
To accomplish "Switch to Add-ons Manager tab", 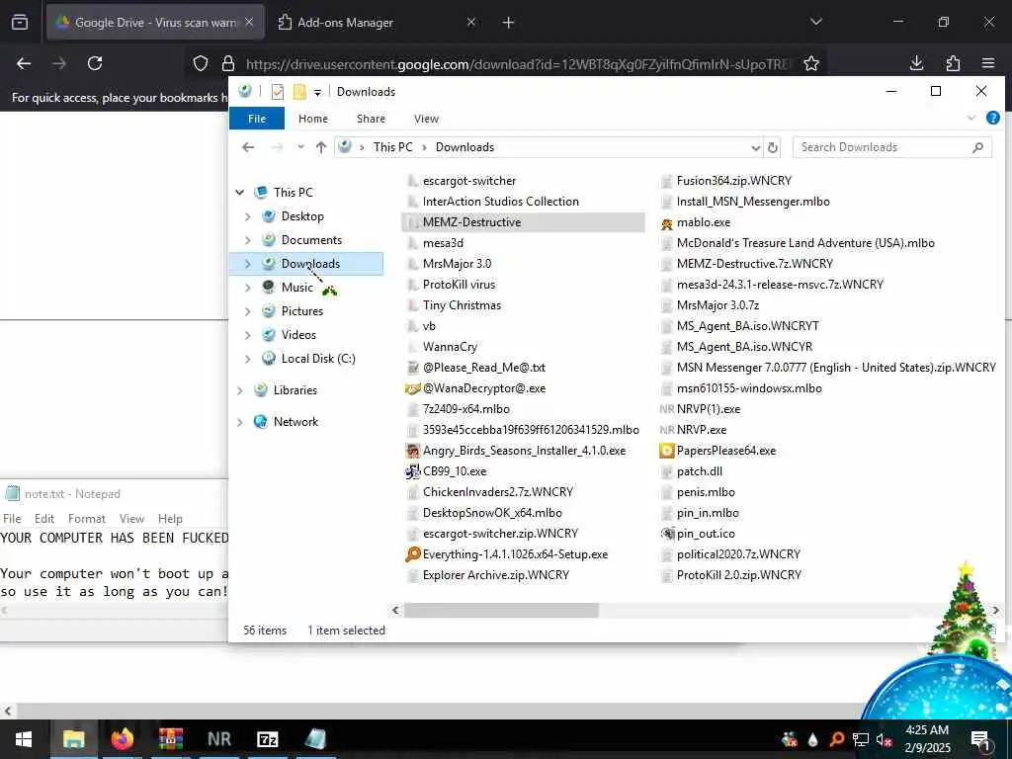I will [368, 23].
